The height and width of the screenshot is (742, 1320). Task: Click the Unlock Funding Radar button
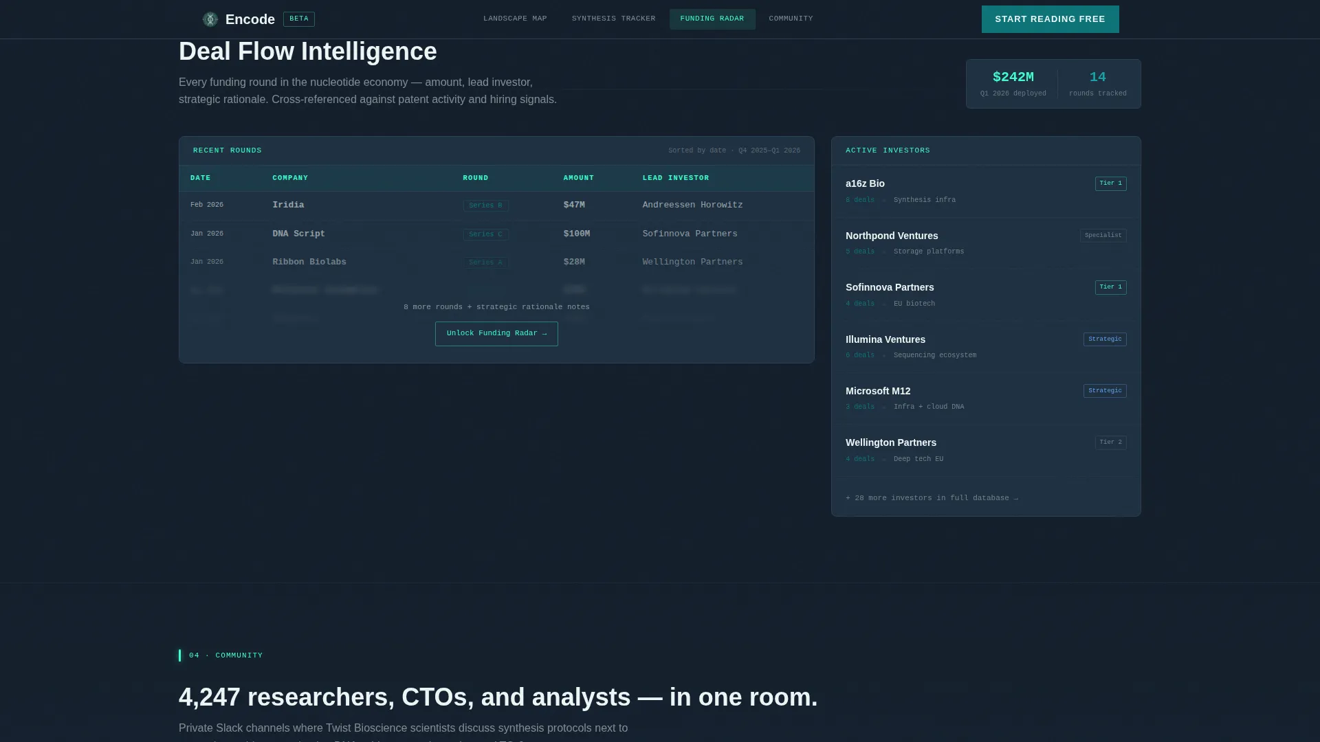pyautogui.click(x=496, y=334)
